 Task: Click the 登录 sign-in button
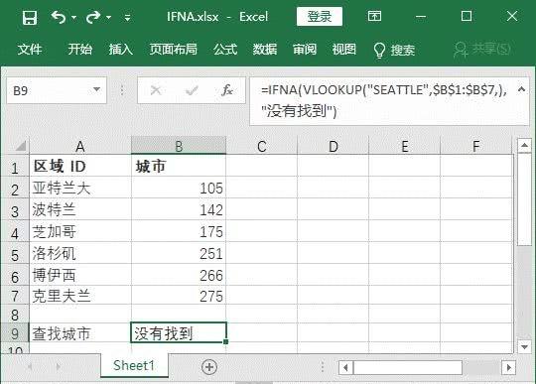(320, 17)
